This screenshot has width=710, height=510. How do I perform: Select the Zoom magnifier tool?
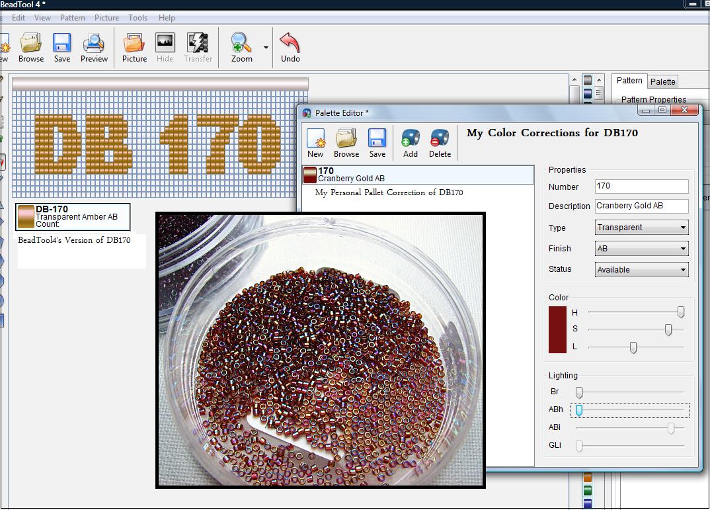[243, 46]
